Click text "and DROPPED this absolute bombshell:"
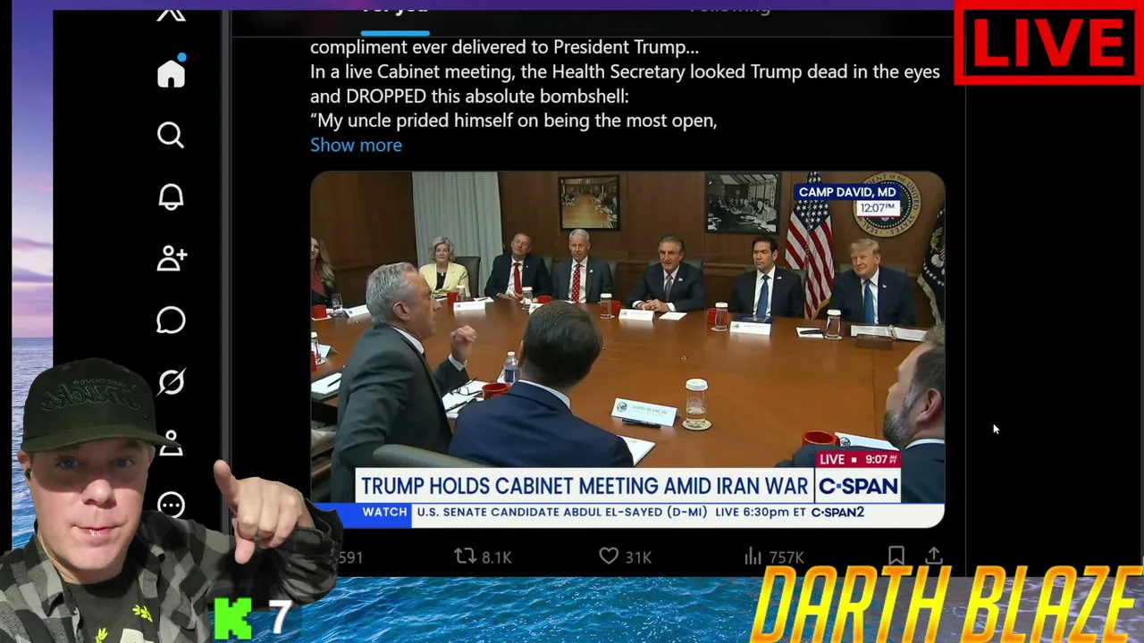This screenshot has width=1144, height=643. point(469,96)
